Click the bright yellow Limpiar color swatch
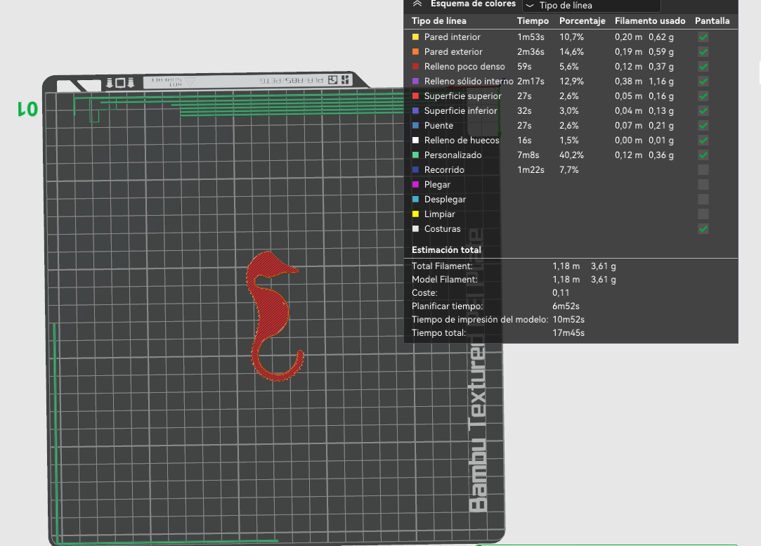Image resolution: width=761 pixels, height=546 pixels. [415, 214]
